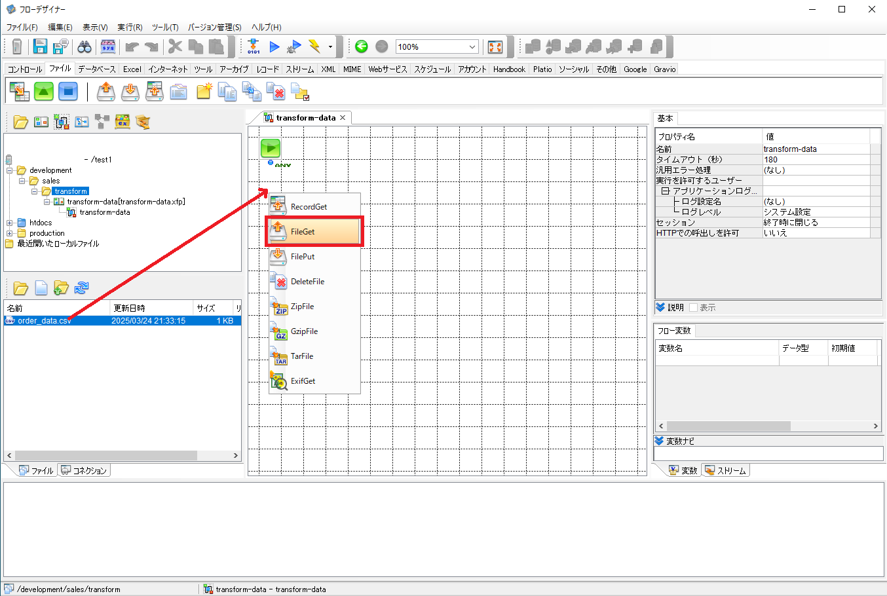Click the new file icon in file pane toolbar

(41, 288)
